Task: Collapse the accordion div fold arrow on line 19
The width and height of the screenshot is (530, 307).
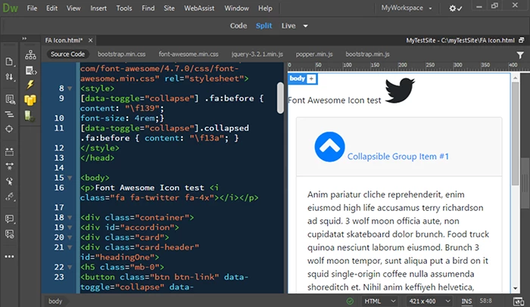Action: point(70,228)
